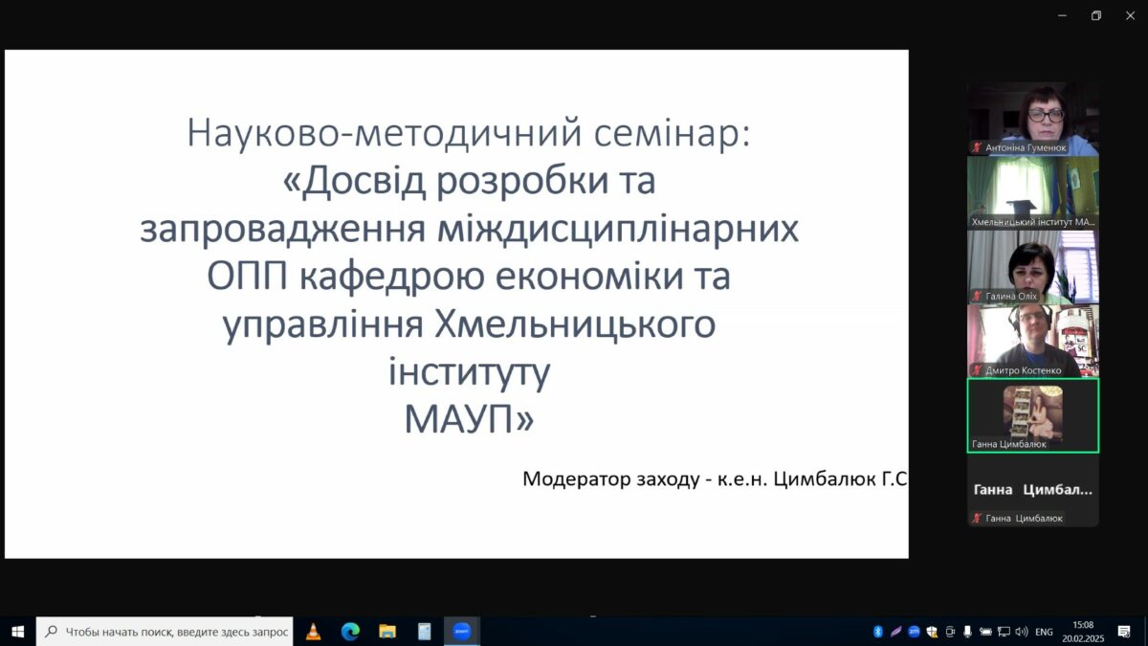Image resolution: width=1148 pixels, height=646 pixels.
Task: Open the volume speaker tray control
Action: [x=1021, y=632]
